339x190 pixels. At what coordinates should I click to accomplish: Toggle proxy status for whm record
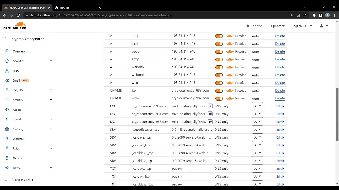click(219, 83)
